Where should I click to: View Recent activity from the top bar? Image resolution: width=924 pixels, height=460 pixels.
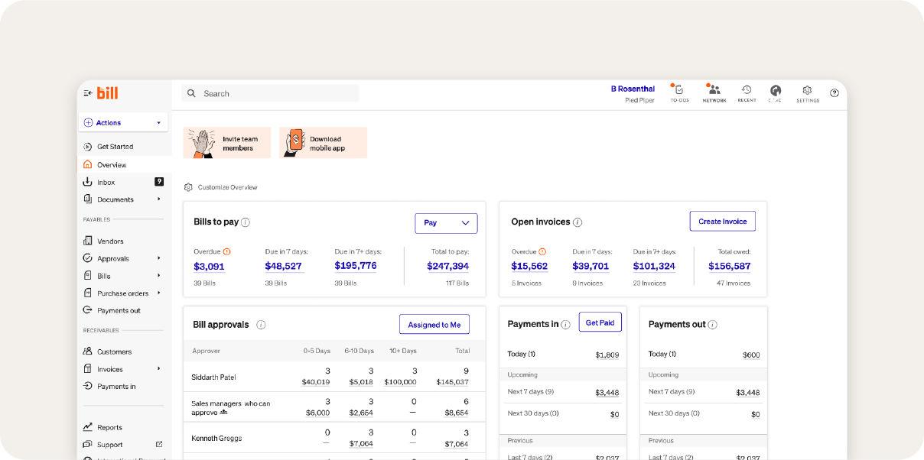click(746, 92)
